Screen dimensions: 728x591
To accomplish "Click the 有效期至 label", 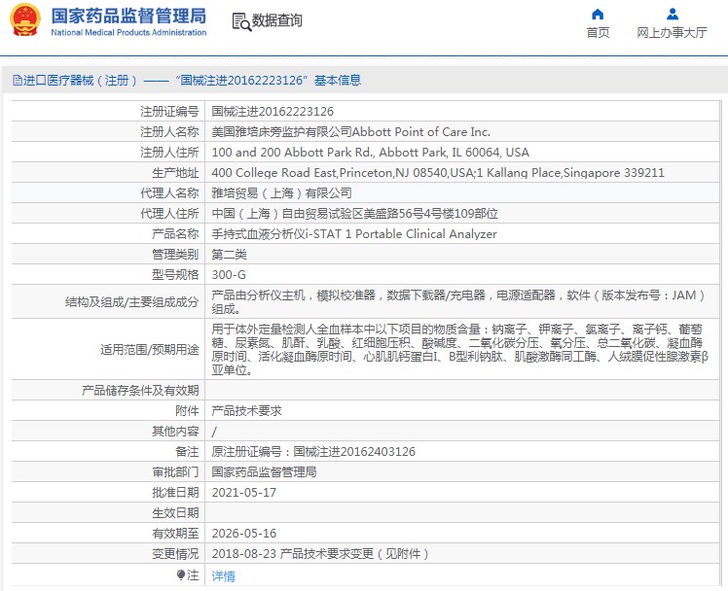I will click(175, 533).
